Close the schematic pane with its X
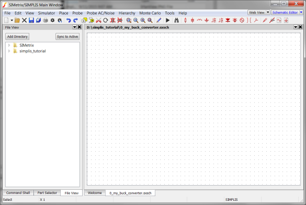The height and width of the screenshot is (205, 306). click(301, 27)
